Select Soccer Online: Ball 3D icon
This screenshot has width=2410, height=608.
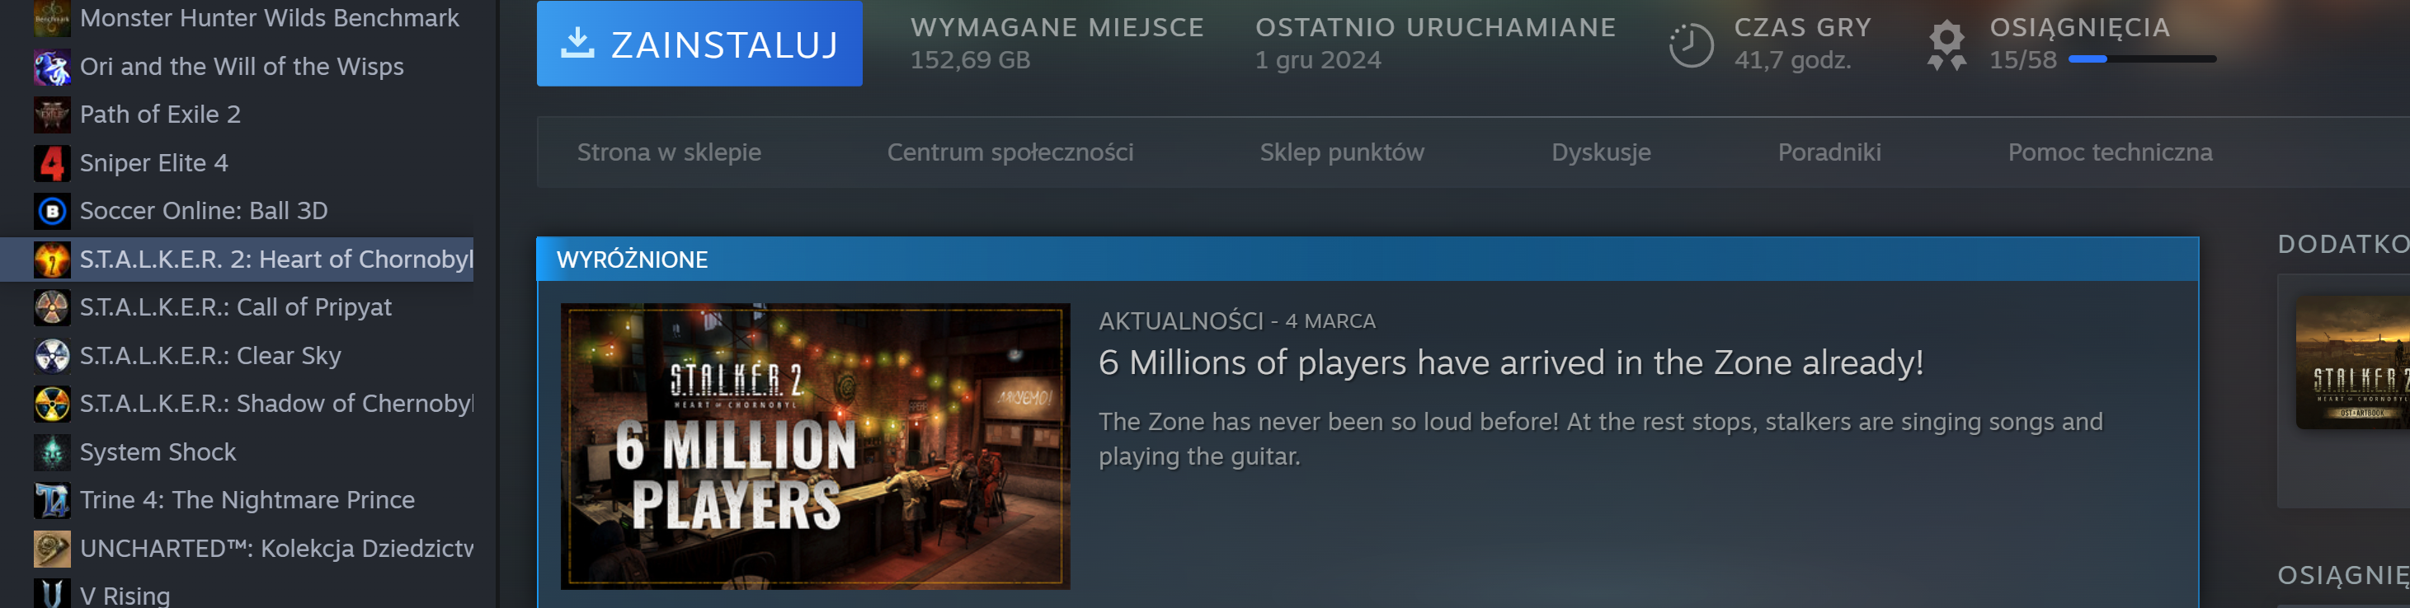(51, 211)
